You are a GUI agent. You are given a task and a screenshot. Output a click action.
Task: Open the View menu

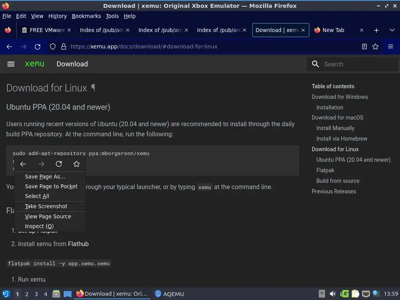pyautogui.click(x=37, y=16)
